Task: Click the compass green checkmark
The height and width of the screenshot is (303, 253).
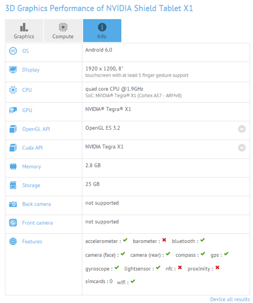Action: (x=203, y=254)
